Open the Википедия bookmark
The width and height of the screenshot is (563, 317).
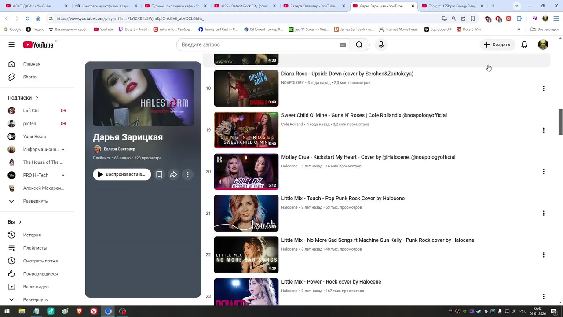tap(68, 29)
